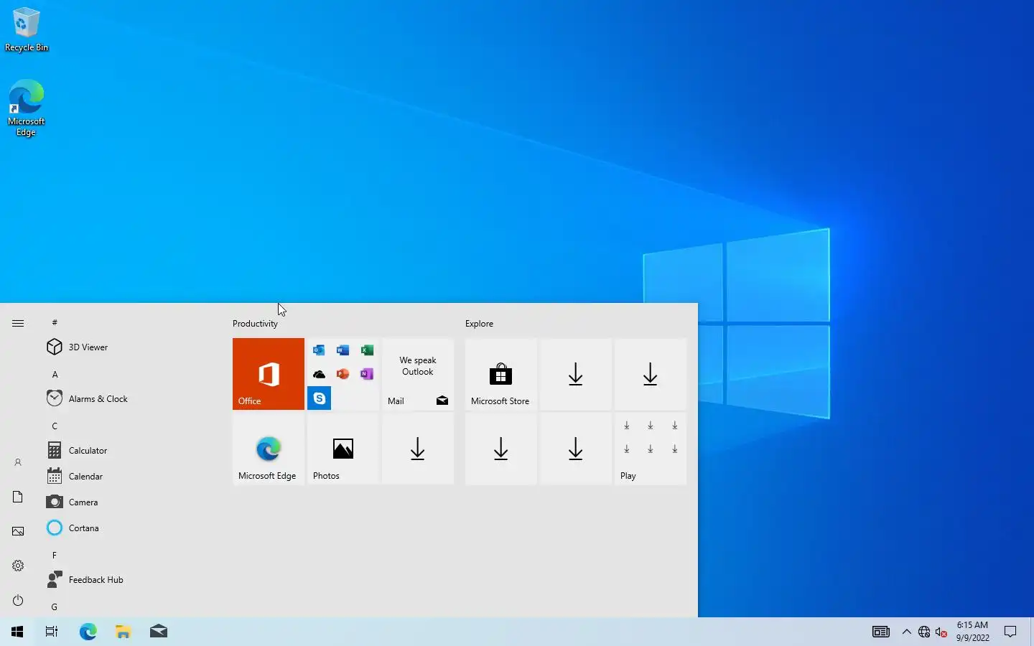The width and height of the screenshot is (1034, 646).
Task: Open Camera from the app list
Action: [x=129, y=502]
